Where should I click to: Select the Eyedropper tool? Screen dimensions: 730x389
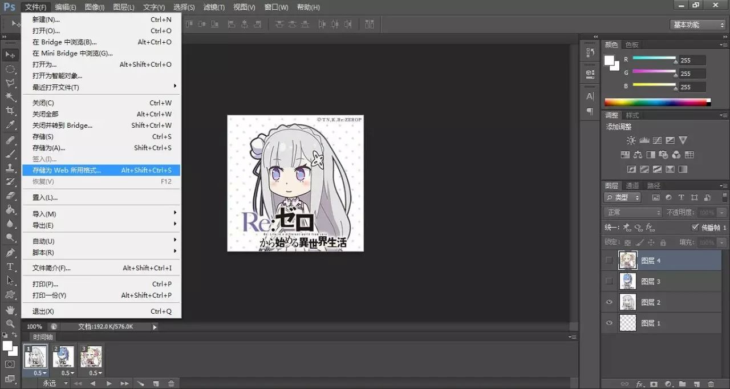[10, 124]
